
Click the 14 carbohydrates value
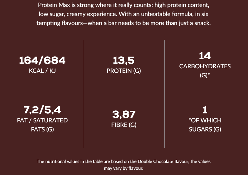205,56
